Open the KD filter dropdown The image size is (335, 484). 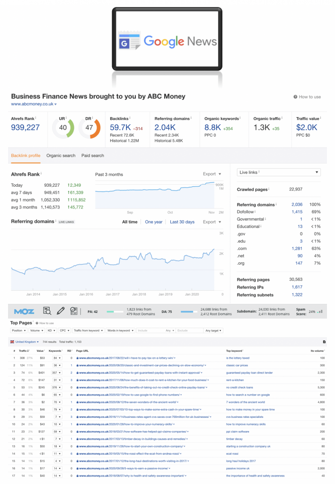[x=51, y=330]
